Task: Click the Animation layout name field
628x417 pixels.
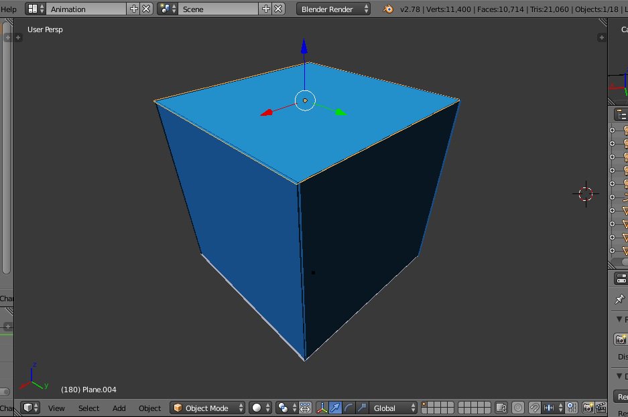Action: pos(86,9)
